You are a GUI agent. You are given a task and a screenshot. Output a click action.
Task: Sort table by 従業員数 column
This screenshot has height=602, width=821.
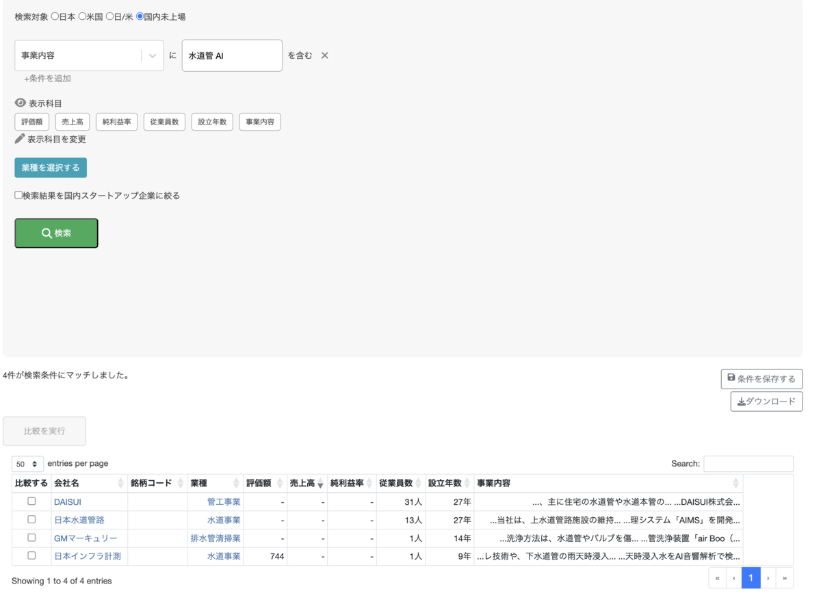400,483
